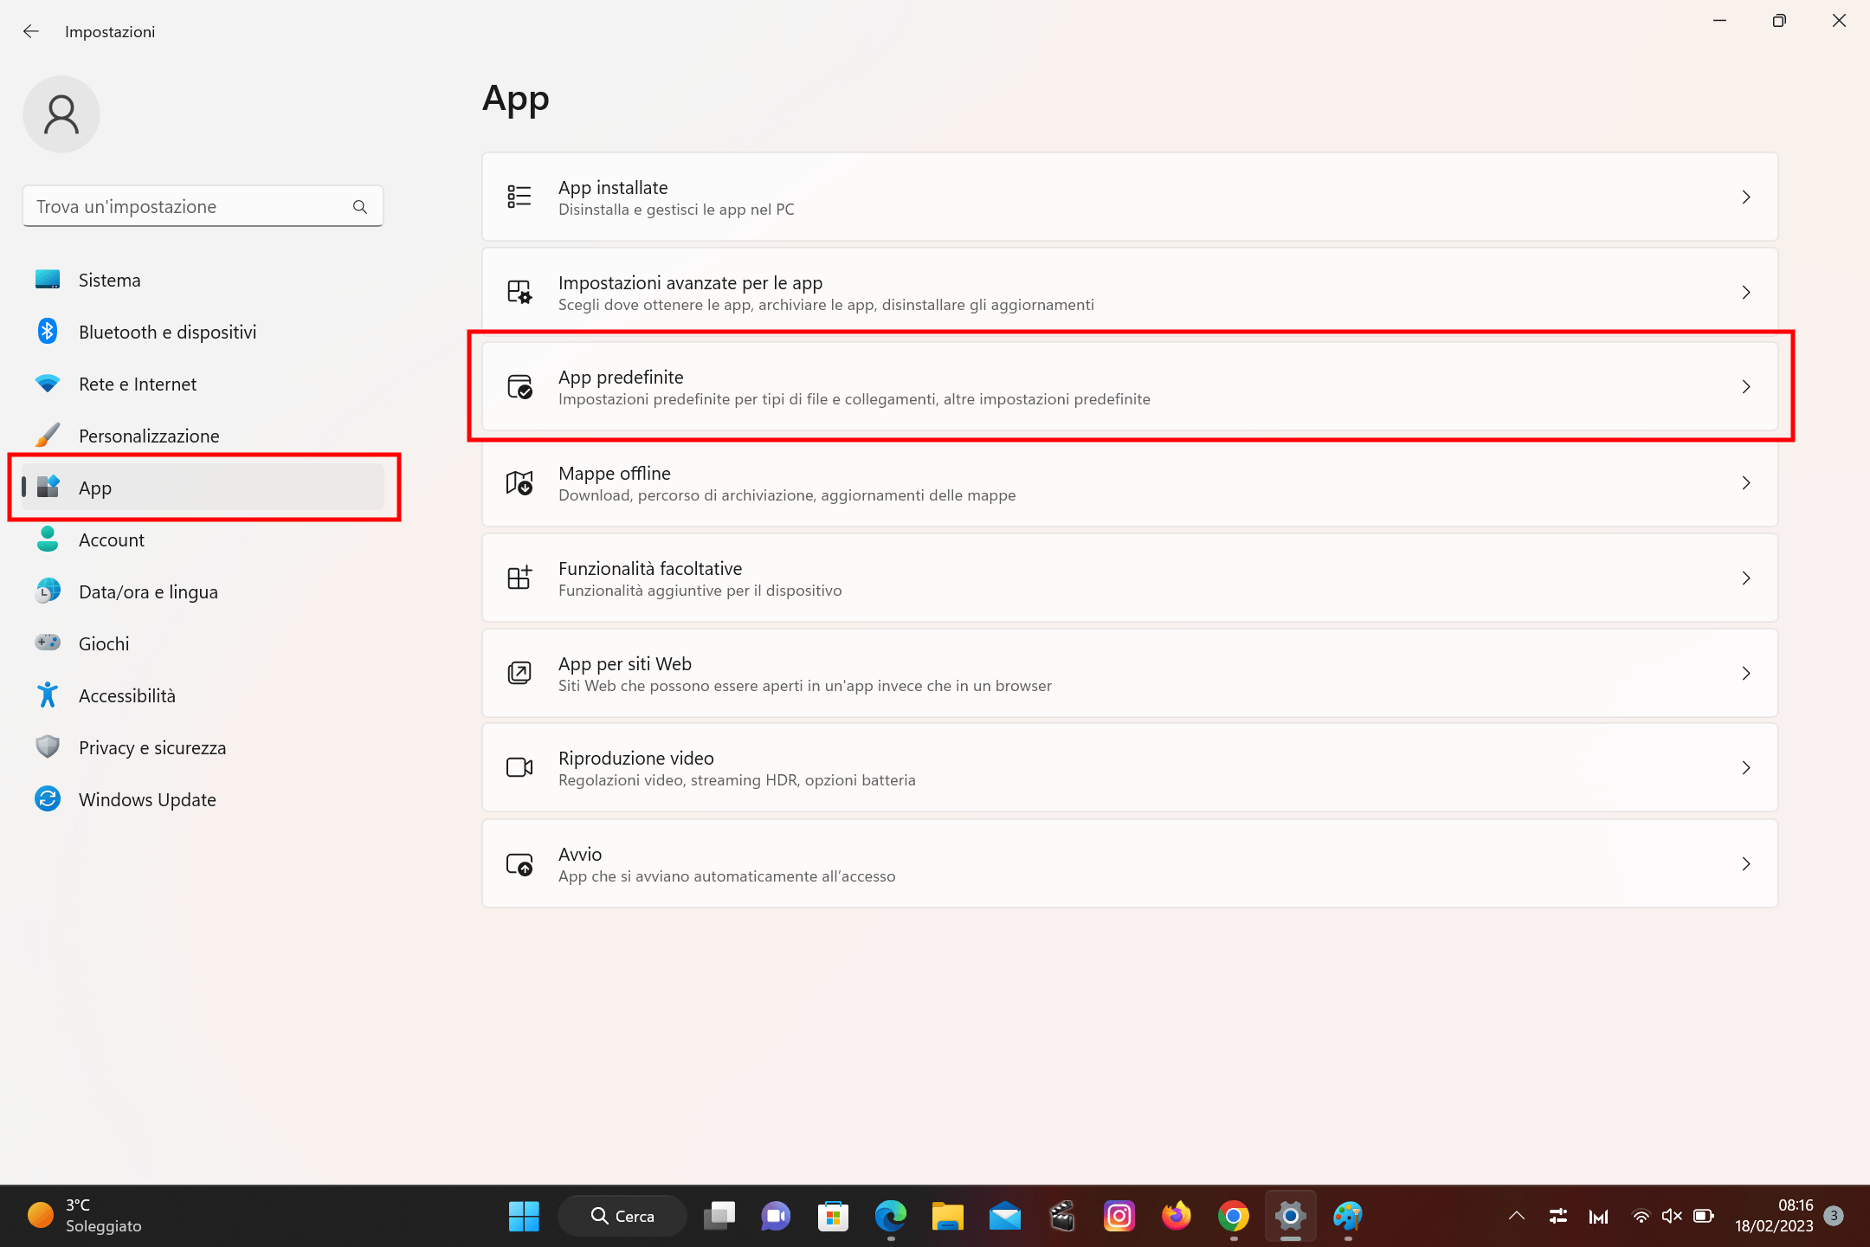This screenshot has height=1247, width=1870.
Task: Open Microsoft Store from the taskbar
Action: (833, 1216)
